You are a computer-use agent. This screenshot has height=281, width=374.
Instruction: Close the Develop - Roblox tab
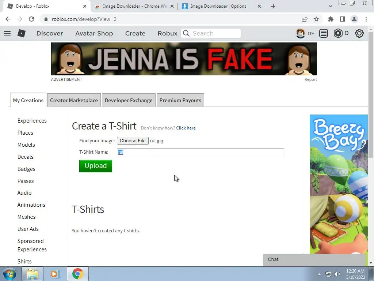click(x=85, y=6)
